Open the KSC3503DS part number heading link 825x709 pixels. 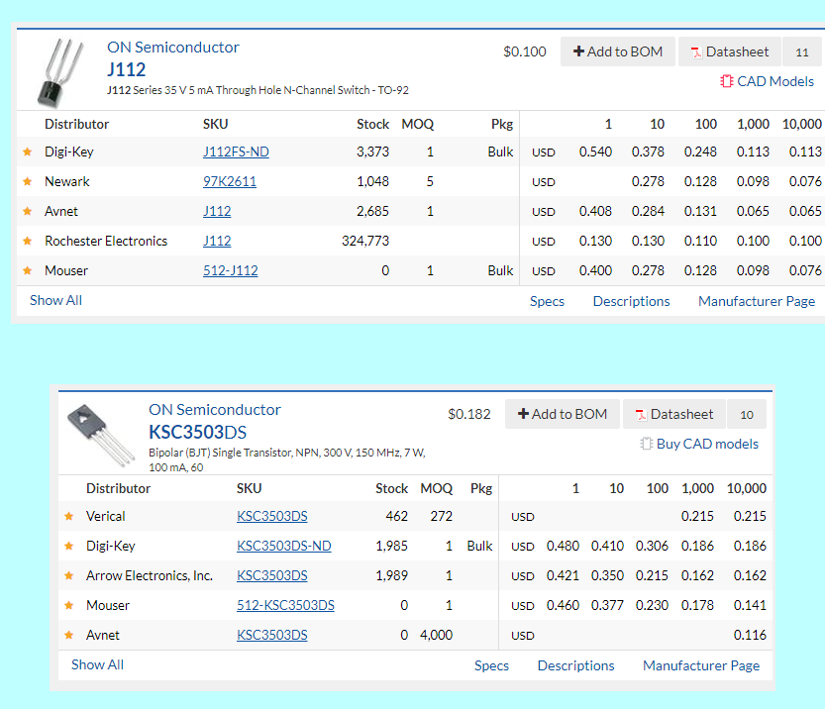click(197, 432)
